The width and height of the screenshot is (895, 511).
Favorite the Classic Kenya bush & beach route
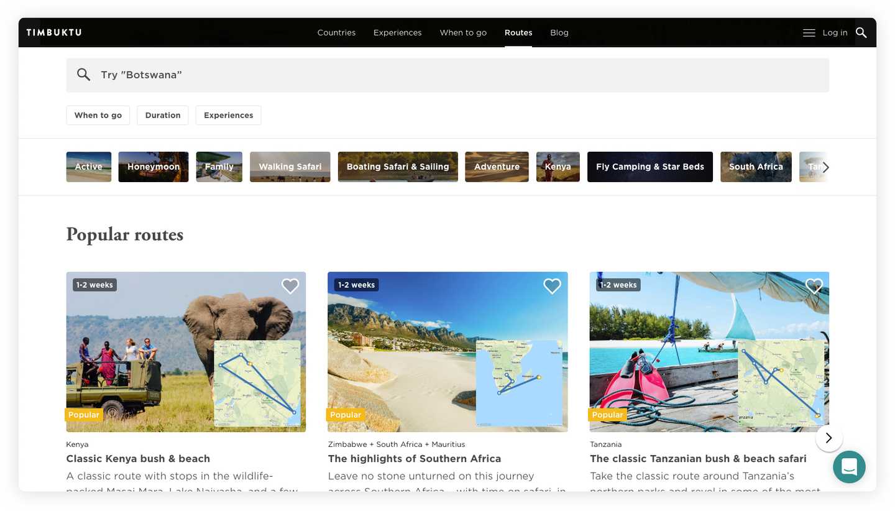click(x=290, y=286)
